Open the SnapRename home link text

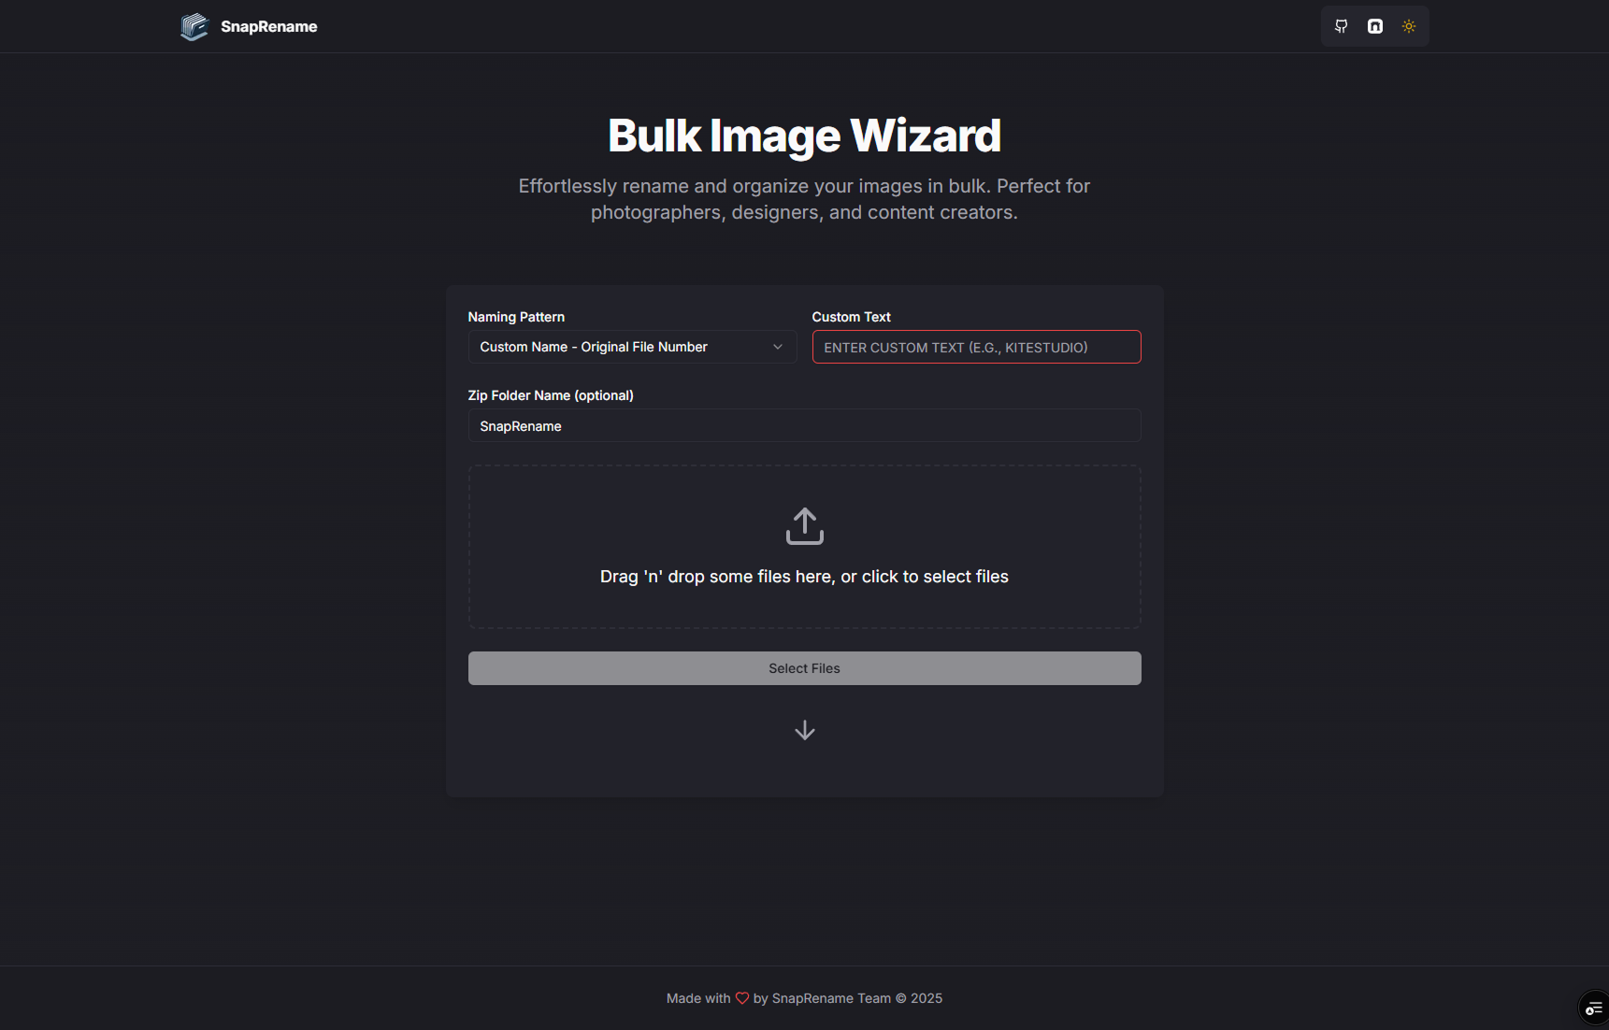coord(268,26)
